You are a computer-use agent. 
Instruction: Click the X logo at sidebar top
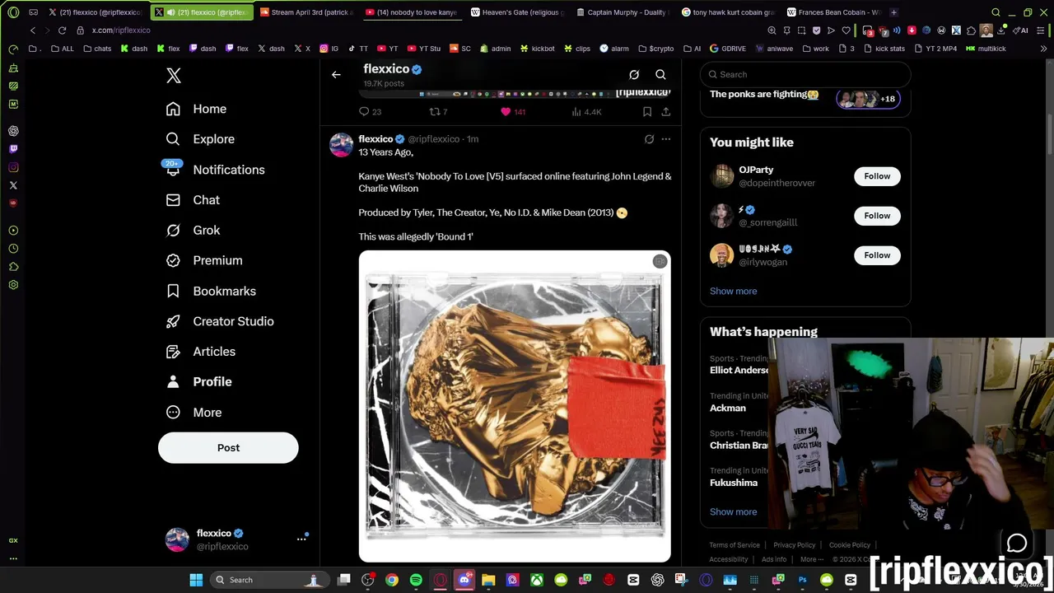click(173, 76)
